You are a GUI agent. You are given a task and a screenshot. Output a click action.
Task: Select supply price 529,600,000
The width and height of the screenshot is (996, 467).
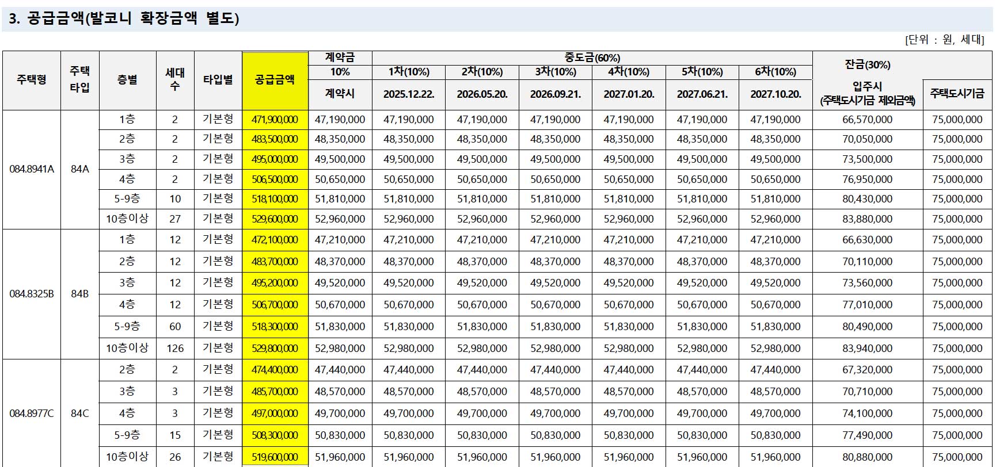[x=275, y=219]
